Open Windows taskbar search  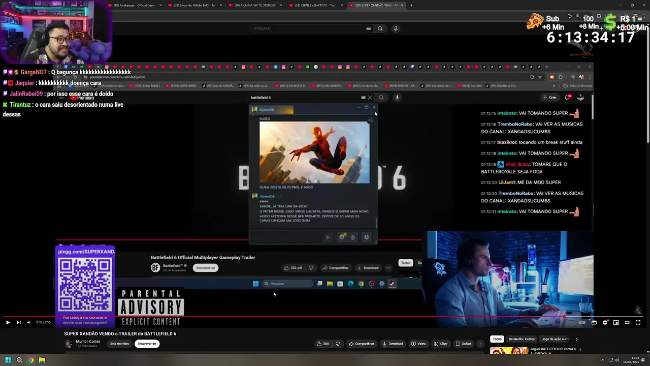pos(19,360)
